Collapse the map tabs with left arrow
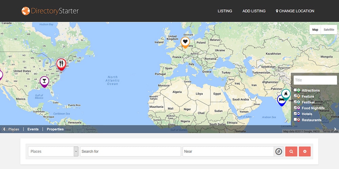Image resolution: width=339 pixels, height=169 pixels. coord(4,129)
